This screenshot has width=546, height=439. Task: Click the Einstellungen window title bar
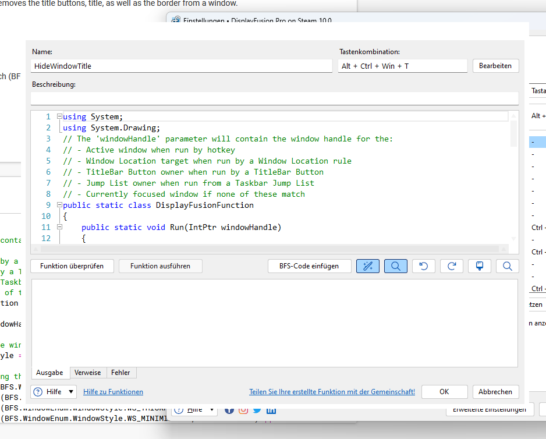(355, 18)
